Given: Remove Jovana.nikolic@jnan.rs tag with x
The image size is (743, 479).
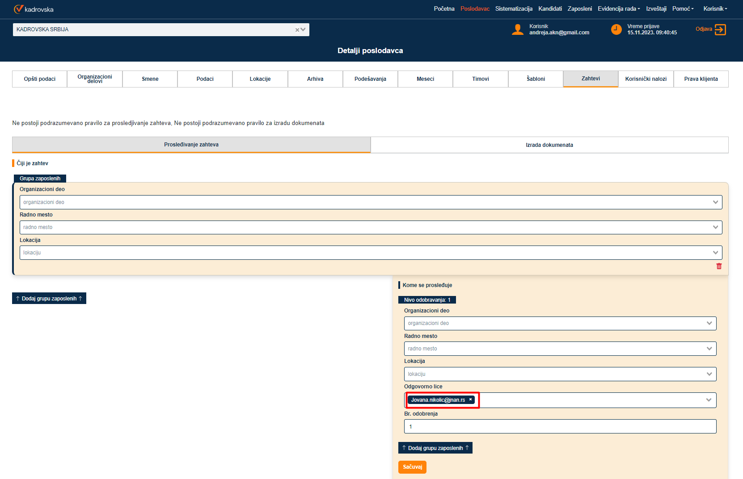Looking at the screenshot, I should pyautogui.click(x=470, y=400).
